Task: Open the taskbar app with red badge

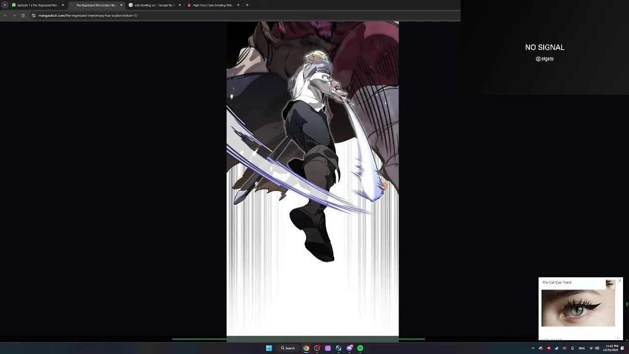Action: 317,348
